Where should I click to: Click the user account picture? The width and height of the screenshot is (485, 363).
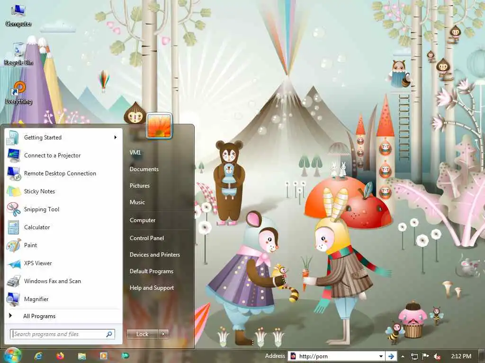click(x=159, y=126)
